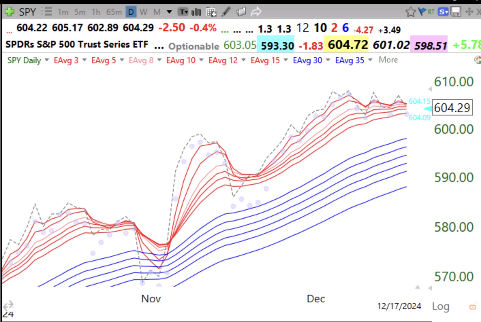The height and width of the screenshot is (322, 481).
Task: Select the blue highlighted D daily timeframe
Action: click(131, 11)
